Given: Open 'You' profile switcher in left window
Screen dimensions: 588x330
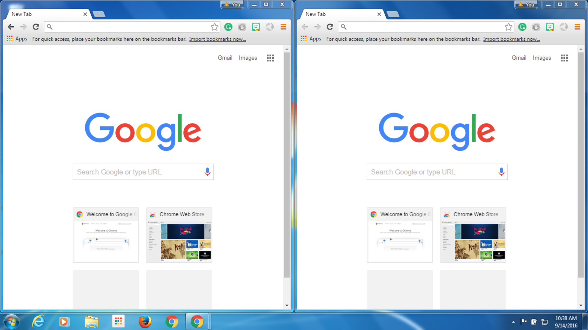Looking at the screenshot, I should 232,4.
